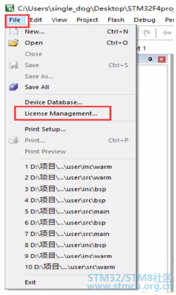Choose Device Database from the menu
The height and width of the screenshot is (295, 176).
(54, 102)
